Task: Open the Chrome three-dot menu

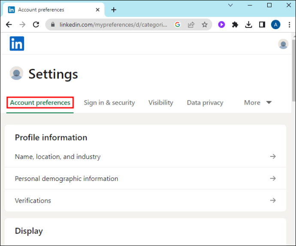Action: click(x=289, y=24)
